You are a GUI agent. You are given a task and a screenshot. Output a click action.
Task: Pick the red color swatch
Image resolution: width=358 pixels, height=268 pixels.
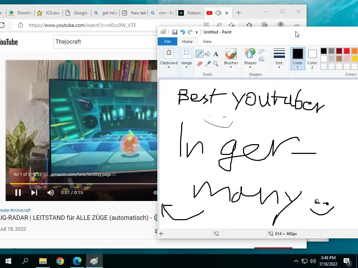[346, 51]
